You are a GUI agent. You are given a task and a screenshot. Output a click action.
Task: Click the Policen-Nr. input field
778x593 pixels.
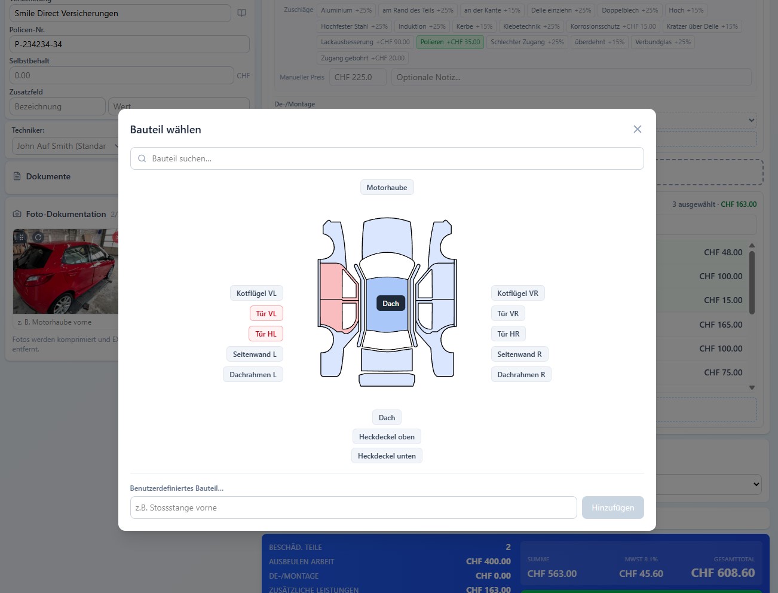pyautogui.click(x=129, y=44)
